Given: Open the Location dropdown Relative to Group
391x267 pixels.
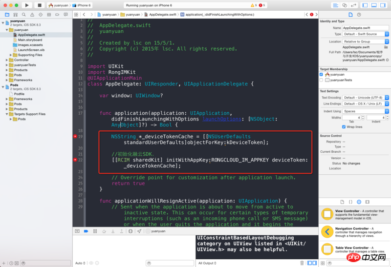Looking at the screenshot, I should pos(365,41).
